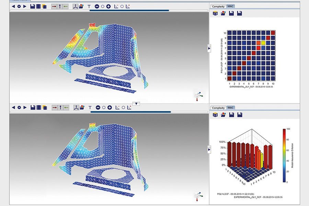Expand the upper viewer side panel arrow
Viewport: 309px width, 206px height.
pos(209,49)
